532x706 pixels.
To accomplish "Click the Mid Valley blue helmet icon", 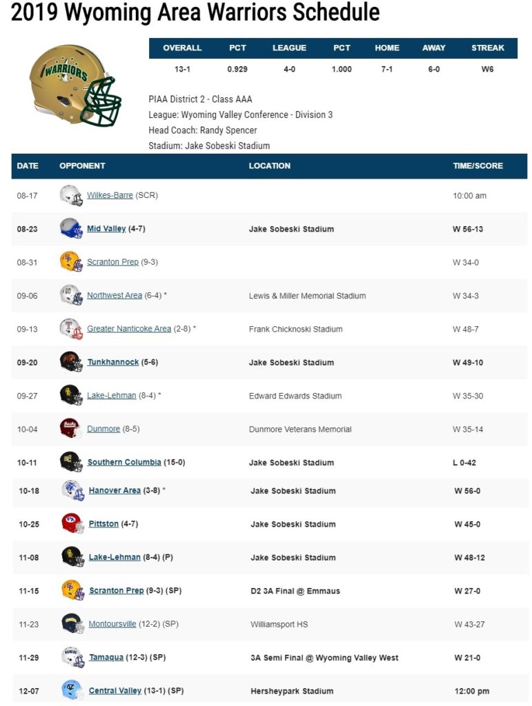I will pos(71,229).
